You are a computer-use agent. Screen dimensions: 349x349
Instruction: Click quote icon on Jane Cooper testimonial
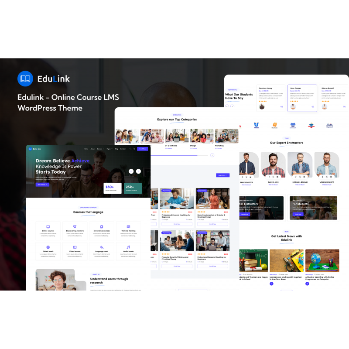click(313, 107)
